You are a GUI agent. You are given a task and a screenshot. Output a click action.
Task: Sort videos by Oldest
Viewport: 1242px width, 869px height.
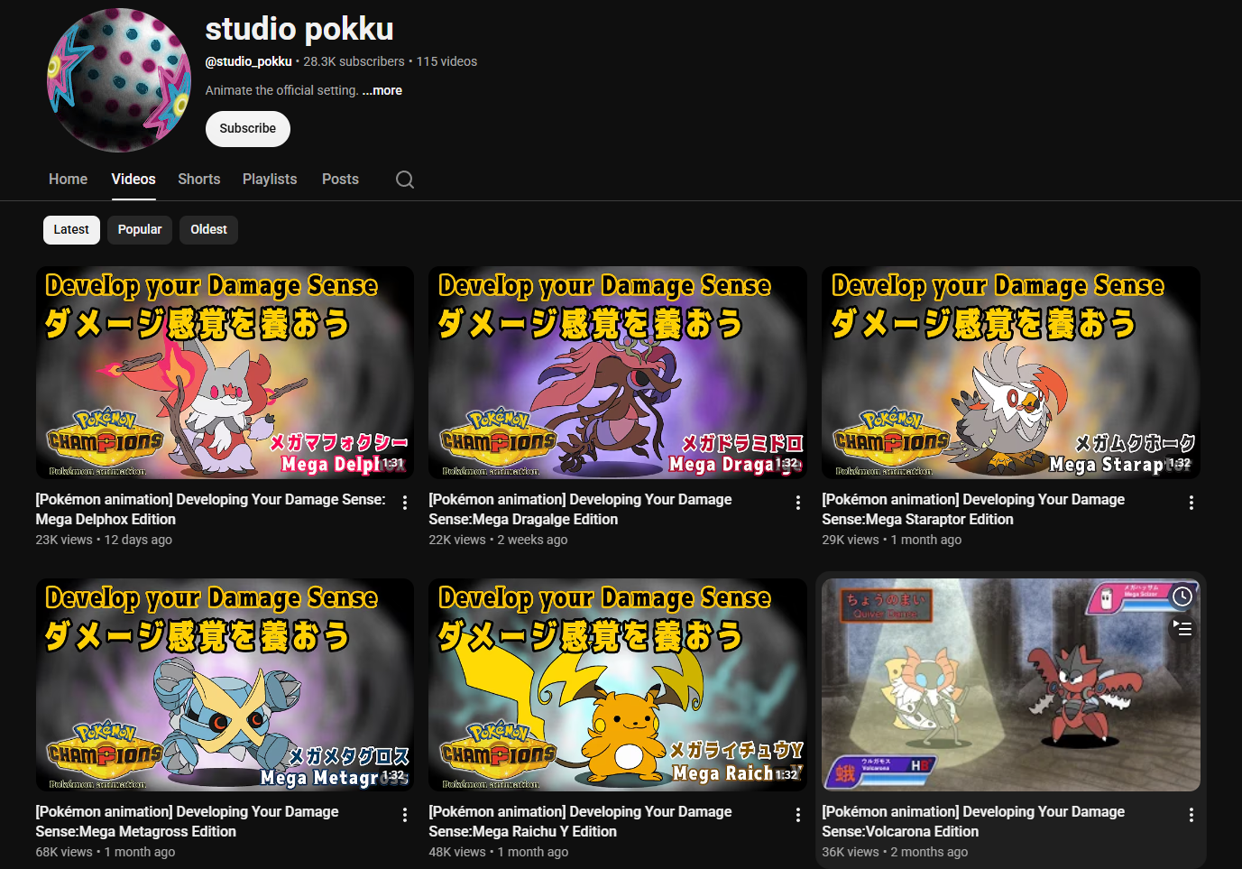(x=208, y=230)
